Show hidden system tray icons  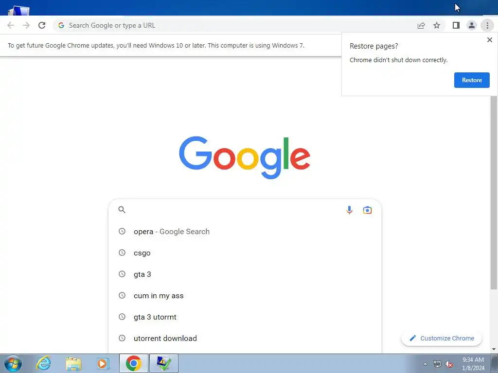click(x=425, y=364)
